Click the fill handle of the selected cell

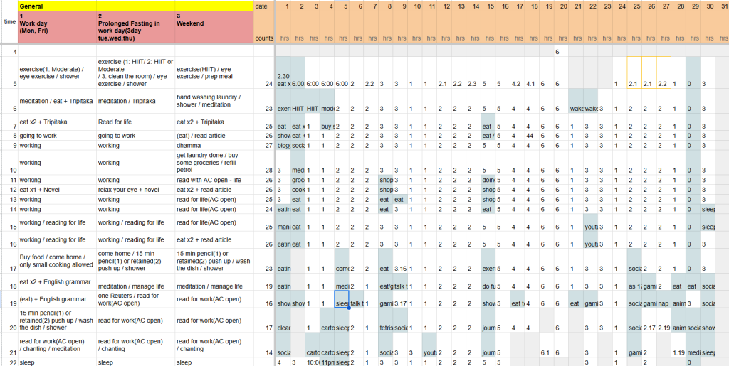tap(349, 308)
